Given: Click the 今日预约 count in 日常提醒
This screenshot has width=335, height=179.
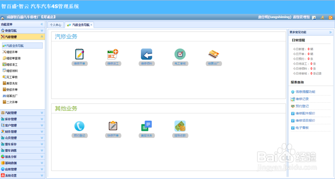Looking at the screenshot, I should 309,59.
